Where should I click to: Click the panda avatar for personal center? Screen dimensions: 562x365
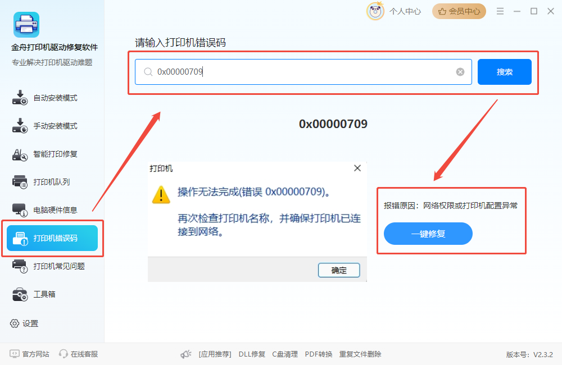point(375,11)
